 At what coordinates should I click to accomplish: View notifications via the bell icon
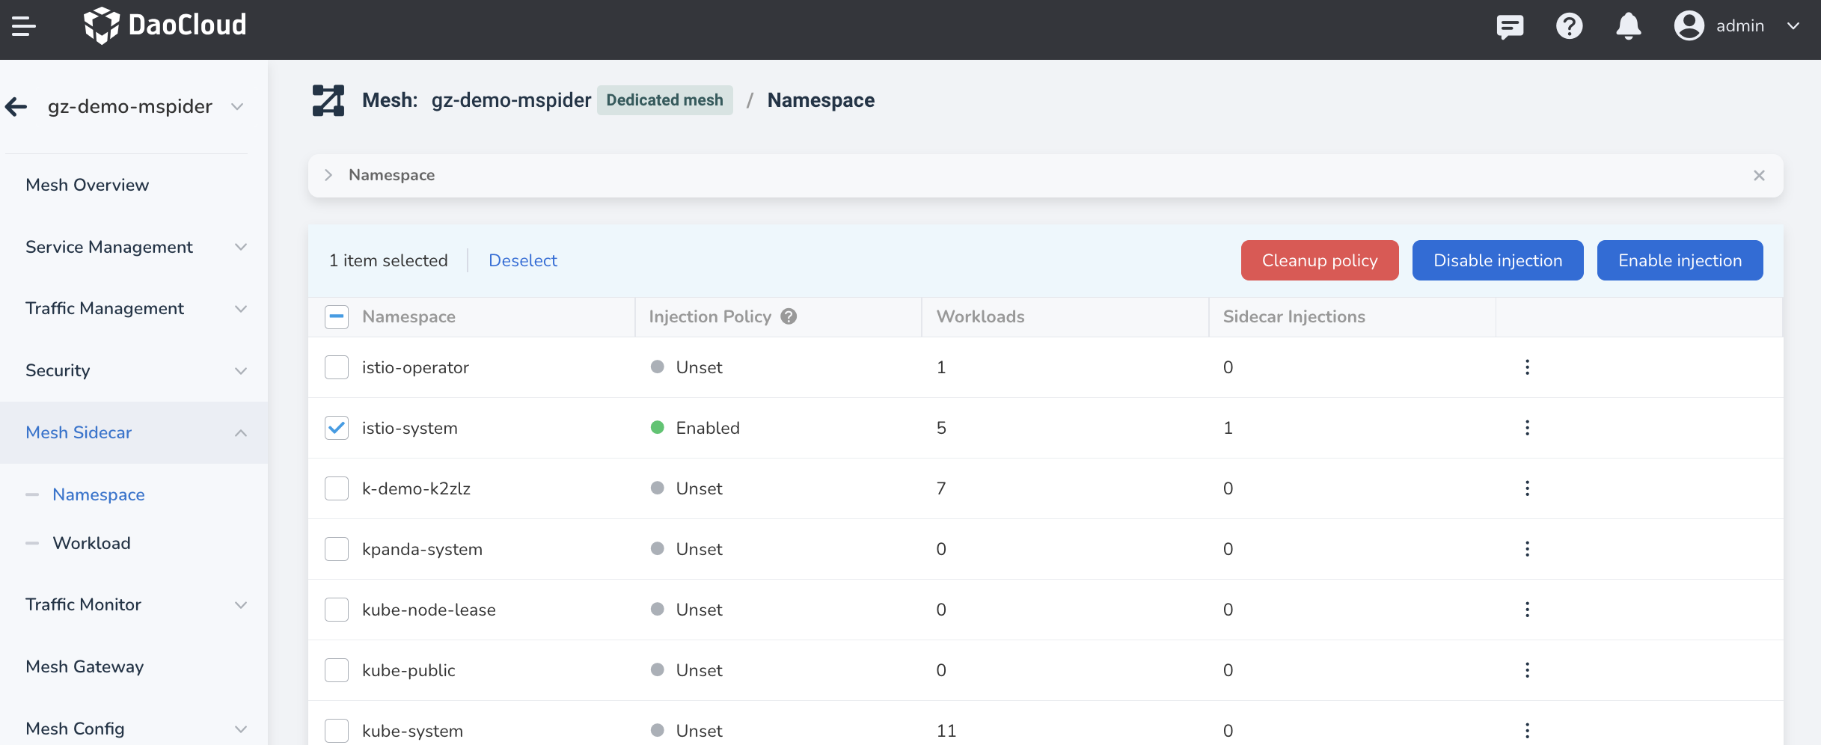point(1629,26)
